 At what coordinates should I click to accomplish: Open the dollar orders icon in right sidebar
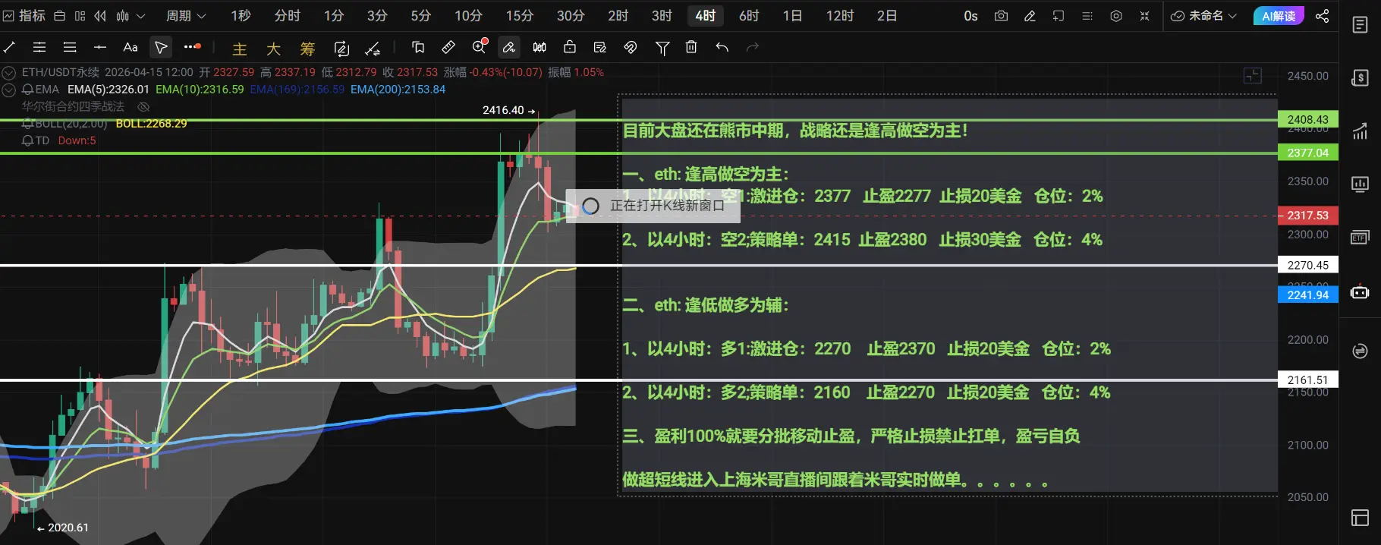pos(1360,77)
